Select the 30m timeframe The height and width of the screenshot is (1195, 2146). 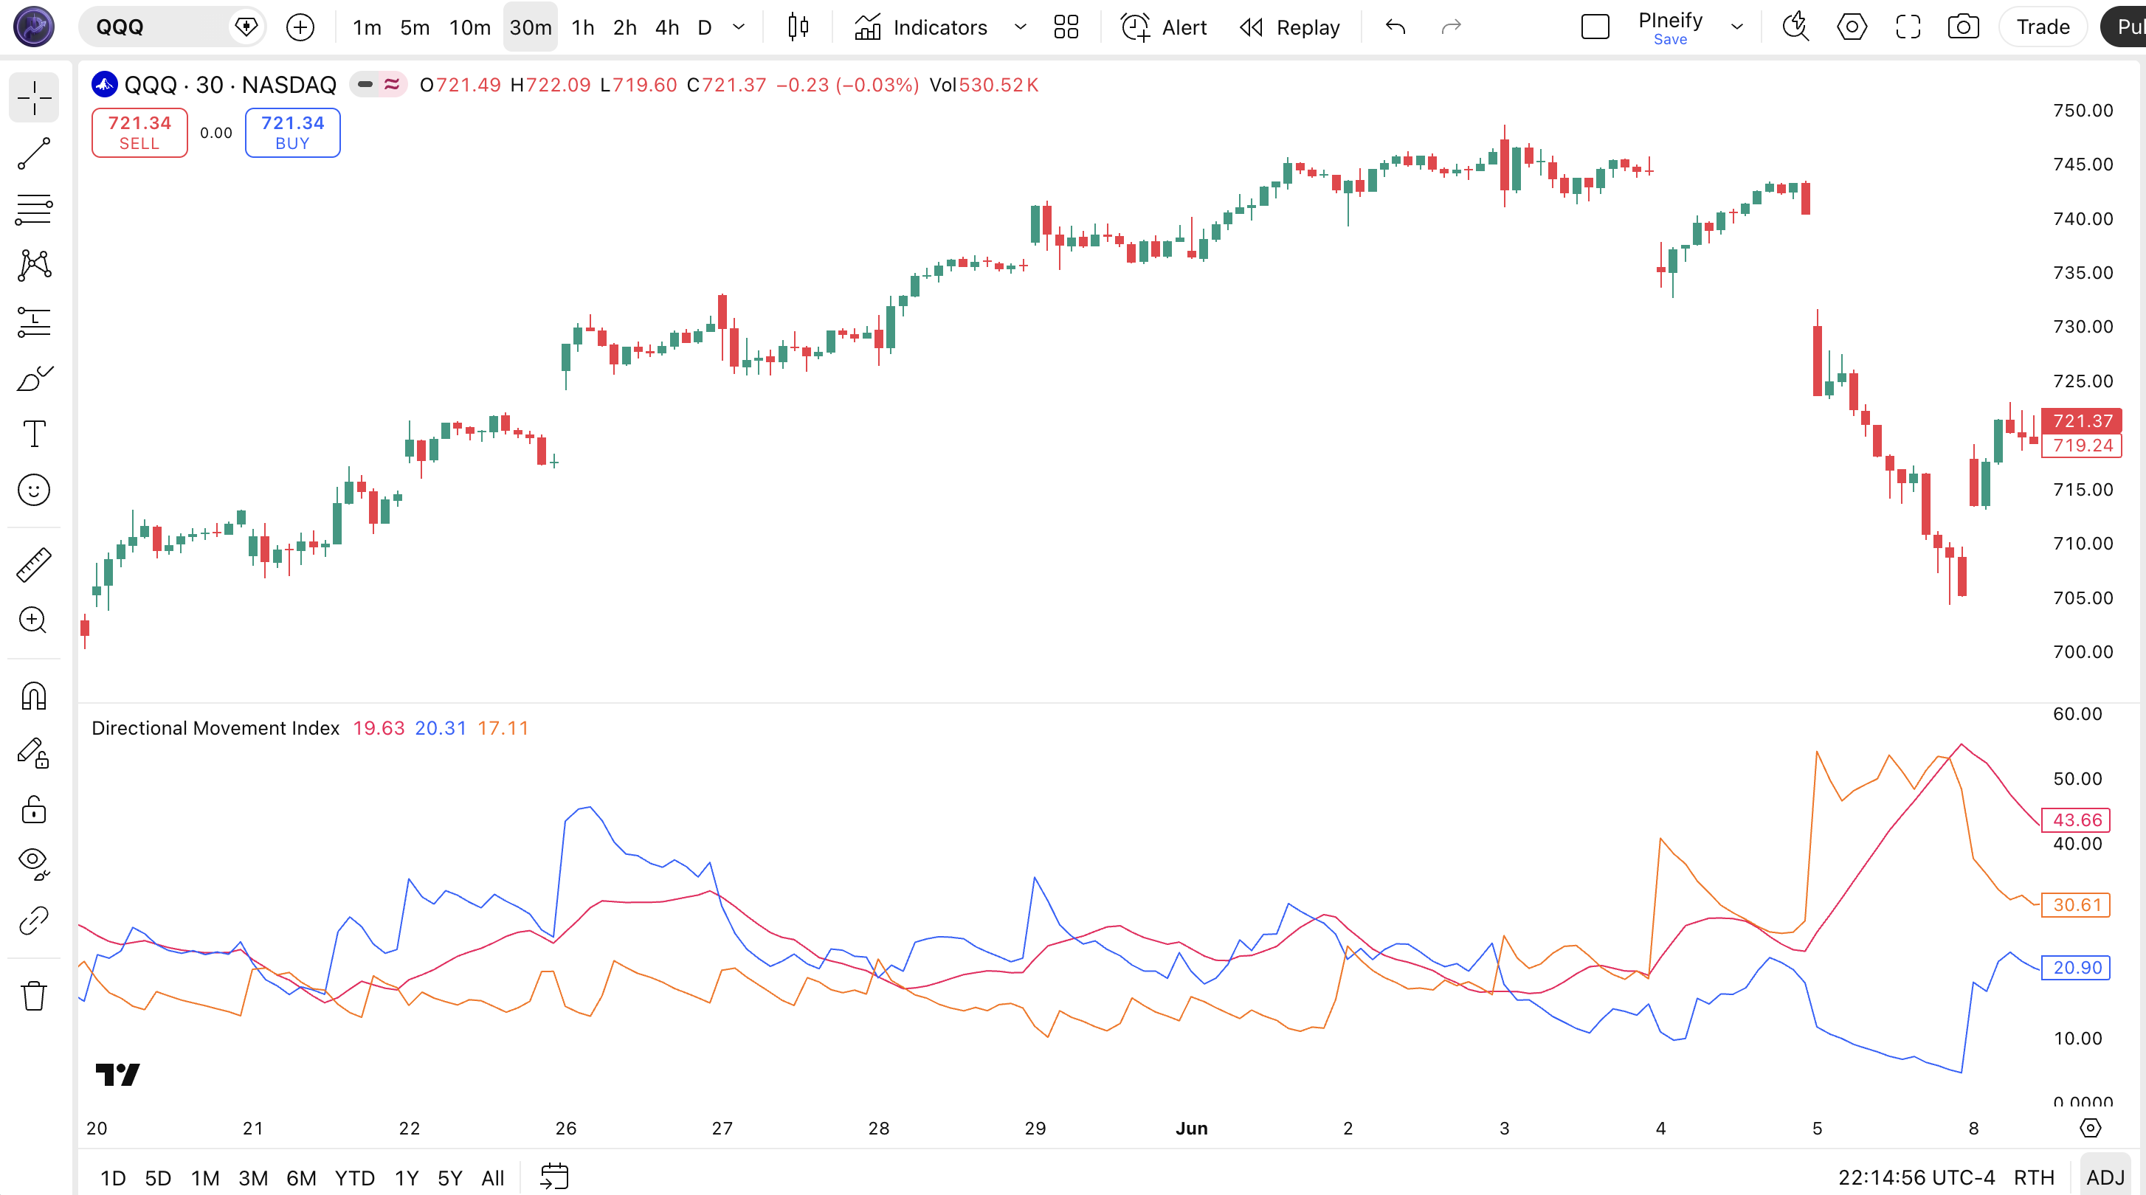tap(531, 27)
